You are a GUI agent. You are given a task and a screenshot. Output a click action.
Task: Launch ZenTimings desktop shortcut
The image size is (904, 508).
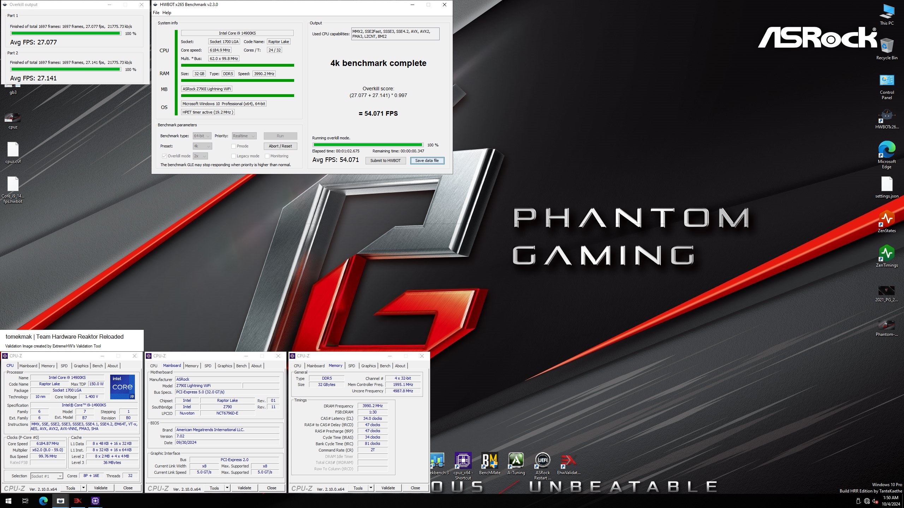click(x=887, y=256)
